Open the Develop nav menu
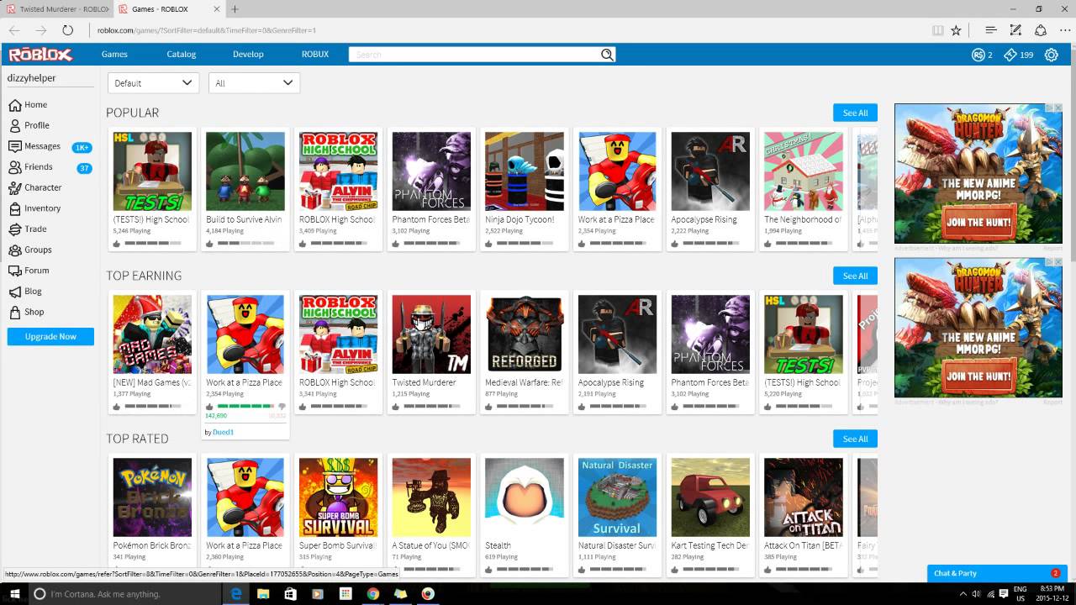 point(248,55)
